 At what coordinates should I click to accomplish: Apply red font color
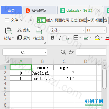[x=107, y=38]
